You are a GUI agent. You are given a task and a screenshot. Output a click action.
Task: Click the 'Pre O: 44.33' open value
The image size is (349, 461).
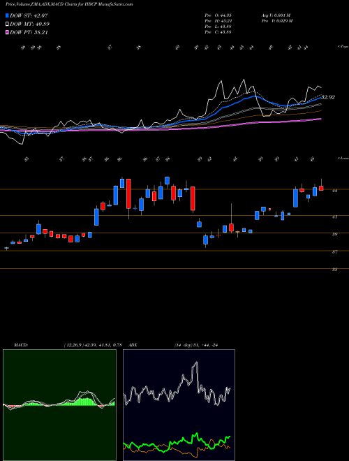218,15
